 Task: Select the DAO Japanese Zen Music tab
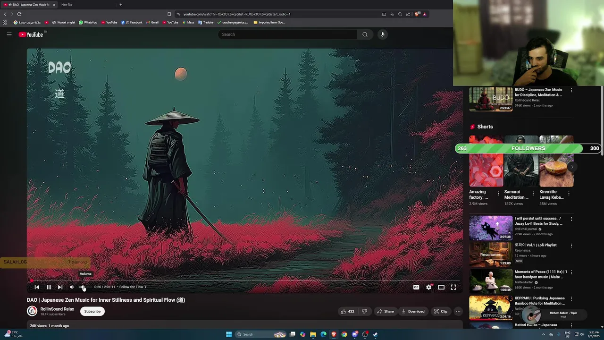[28, 5]
